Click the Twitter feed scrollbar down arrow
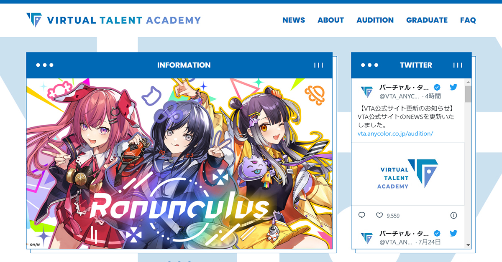502x262 pixels. point(468,245)
